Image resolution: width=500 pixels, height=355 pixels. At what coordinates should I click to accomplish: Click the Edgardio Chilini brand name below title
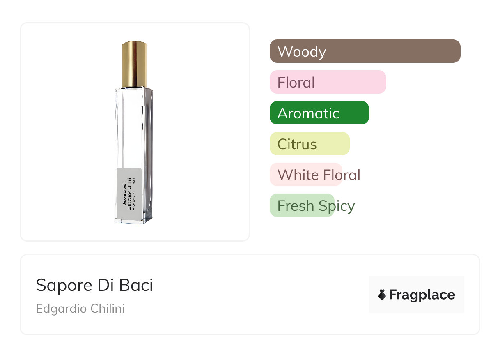(x=80, y=309)
